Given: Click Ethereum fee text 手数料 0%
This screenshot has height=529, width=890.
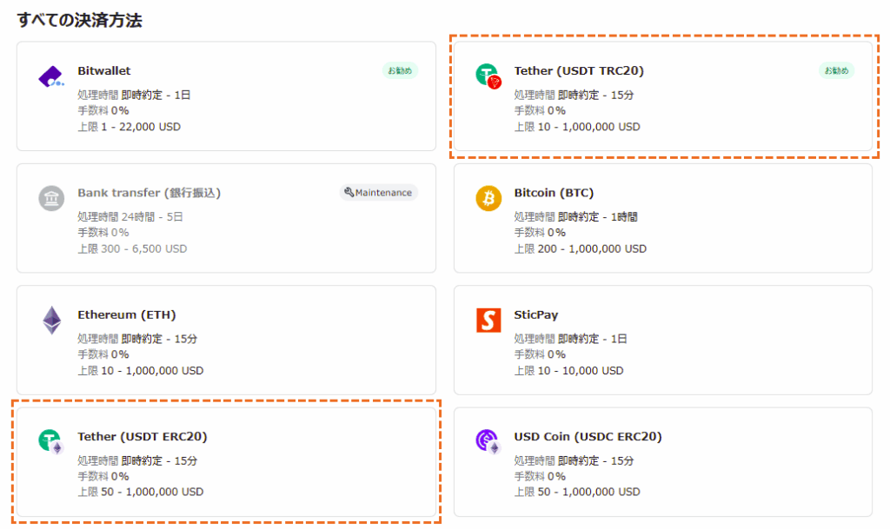Looking at the screenshot, I should coord(103,354).
